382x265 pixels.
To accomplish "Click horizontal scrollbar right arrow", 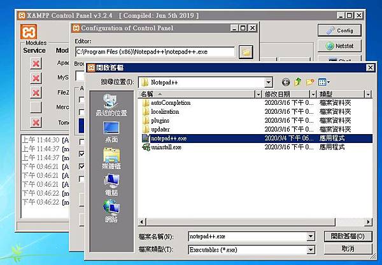I will coord(369,222).
